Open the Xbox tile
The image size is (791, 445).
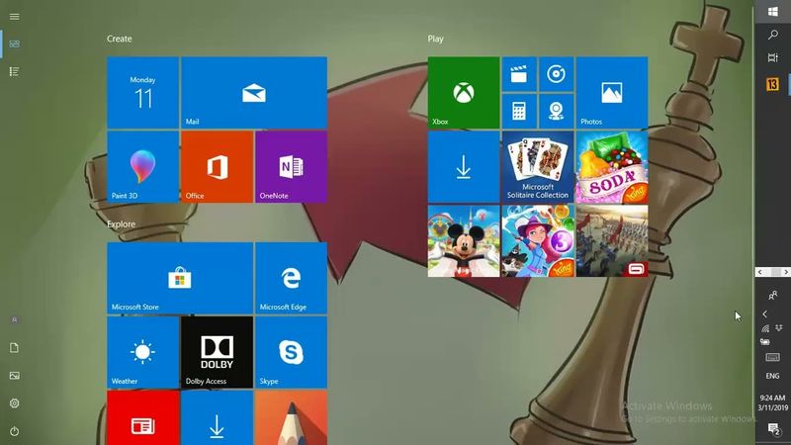click(463, 93)
